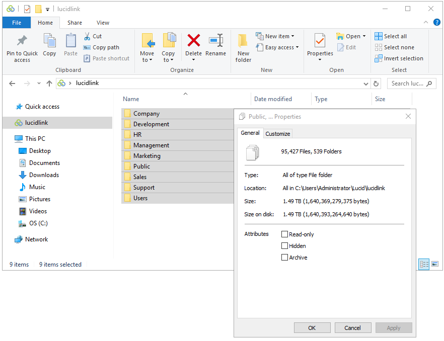The height and width of the screenshot is (341, 444).
Task: Click inside the Search lucidlink box
Action: [x=408, y=83]
